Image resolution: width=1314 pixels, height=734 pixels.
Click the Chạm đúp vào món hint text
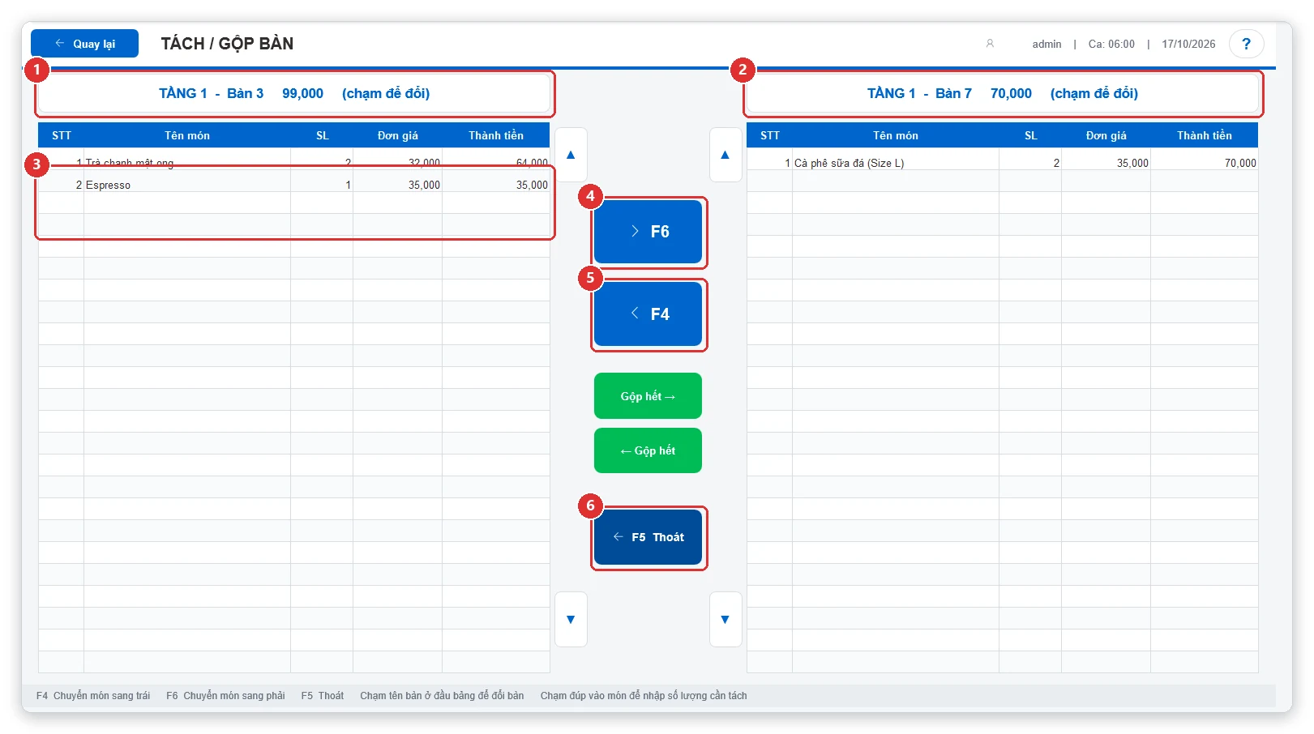[644, 695]
